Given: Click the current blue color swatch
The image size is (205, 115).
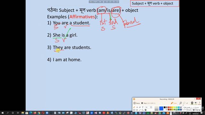Looking at the screenshot, I should pyautogui.click(x=161, y=108).
